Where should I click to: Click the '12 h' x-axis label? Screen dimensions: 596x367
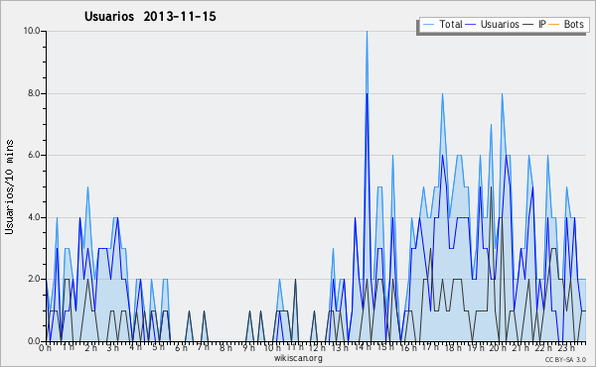317,348
